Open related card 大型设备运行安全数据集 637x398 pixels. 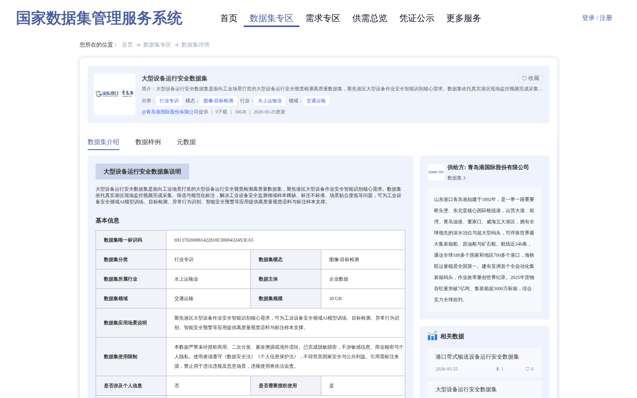[466, 390]
